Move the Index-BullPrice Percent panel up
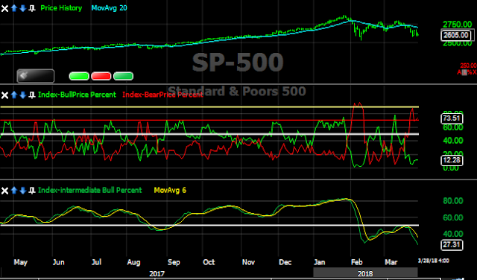 (x=13, y=95)
